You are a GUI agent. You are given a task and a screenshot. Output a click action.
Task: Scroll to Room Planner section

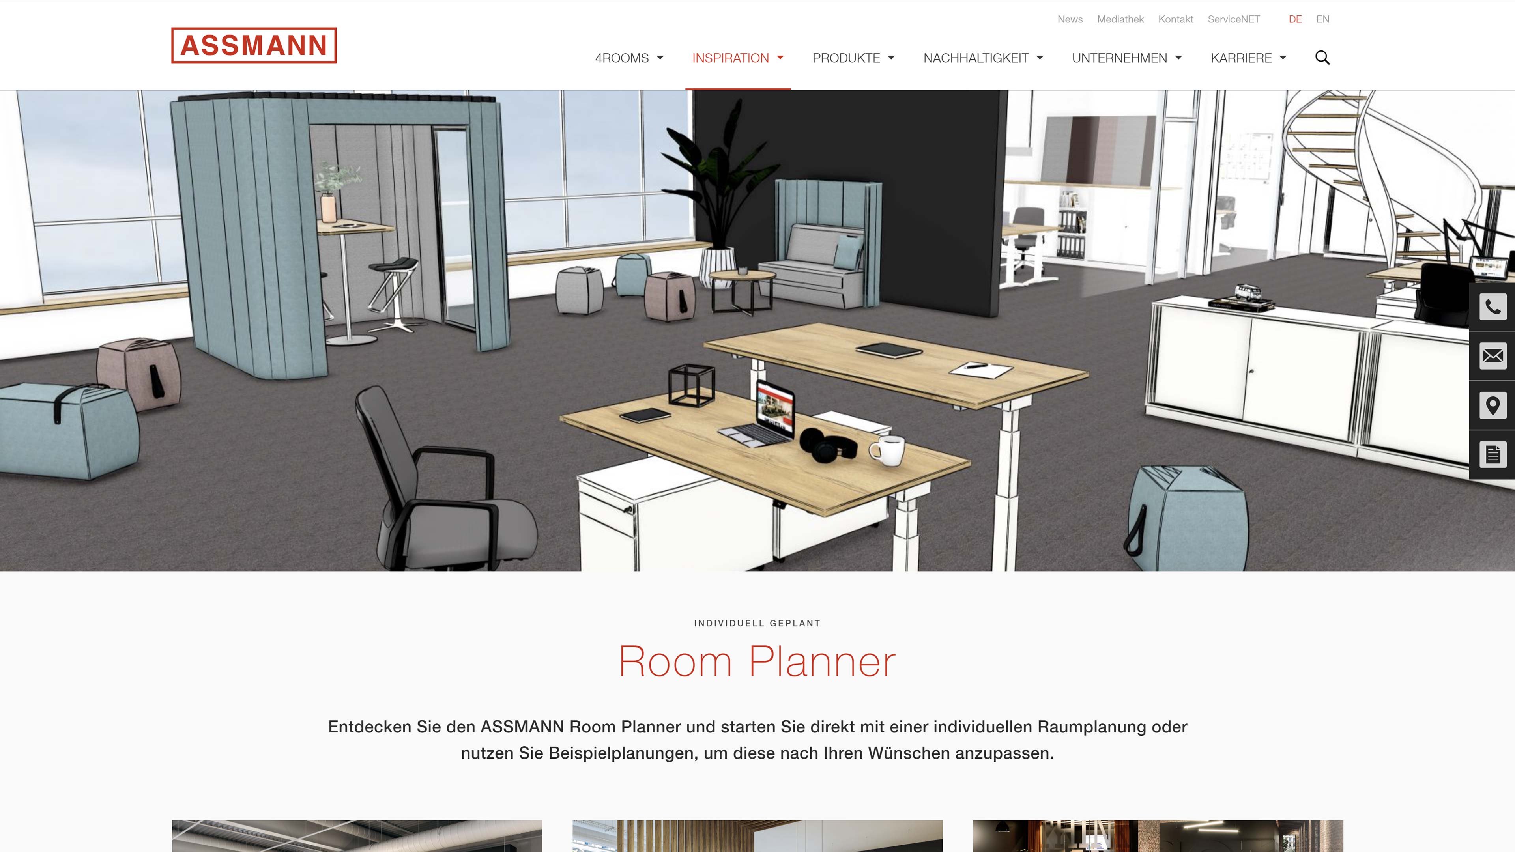point(757,661)
